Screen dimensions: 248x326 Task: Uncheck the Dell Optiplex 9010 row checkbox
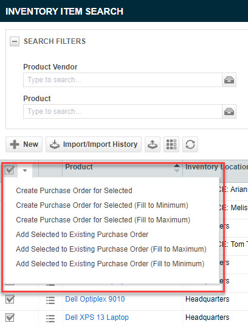pos(10,299)
